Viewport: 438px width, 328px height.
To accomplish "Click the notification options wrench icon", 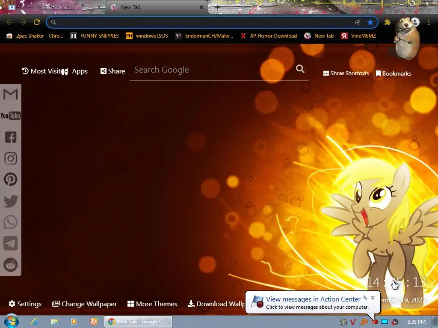I will click(x=365, y=298).
